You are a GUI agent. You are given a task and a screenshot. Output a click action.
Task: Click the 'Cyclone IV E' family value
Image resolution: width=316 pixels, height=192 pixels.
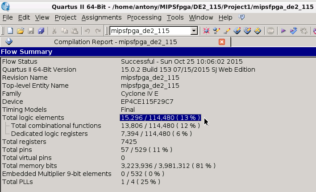pyautogui.click(x=139, y=94)
